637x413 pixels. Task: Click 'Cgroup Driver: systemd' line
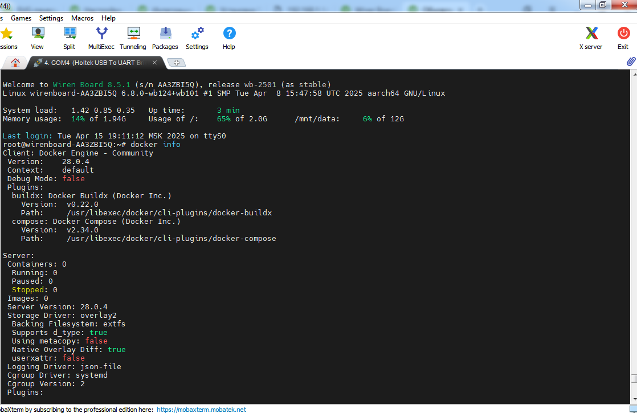click(58, 375)
